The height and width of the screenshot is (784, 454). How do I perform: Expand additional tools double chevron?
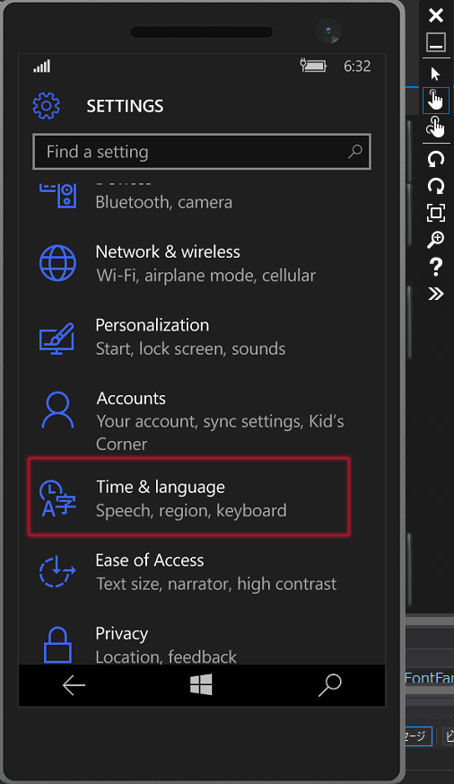[435, 294]
